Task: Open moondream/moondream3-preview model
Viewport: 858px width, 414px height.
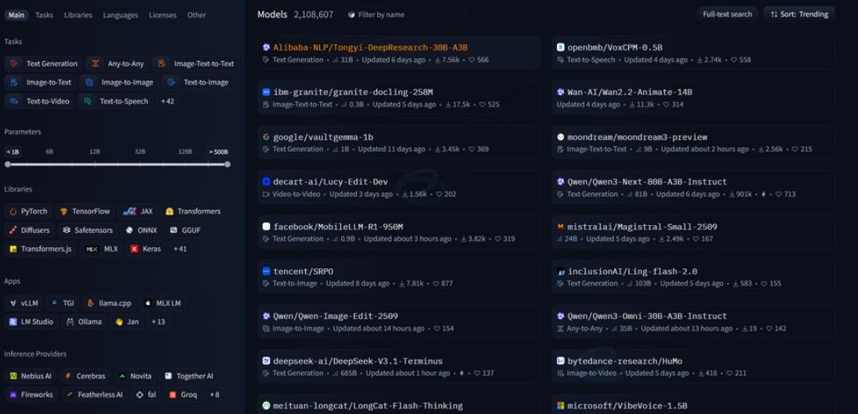Action: tap(693, 142)
